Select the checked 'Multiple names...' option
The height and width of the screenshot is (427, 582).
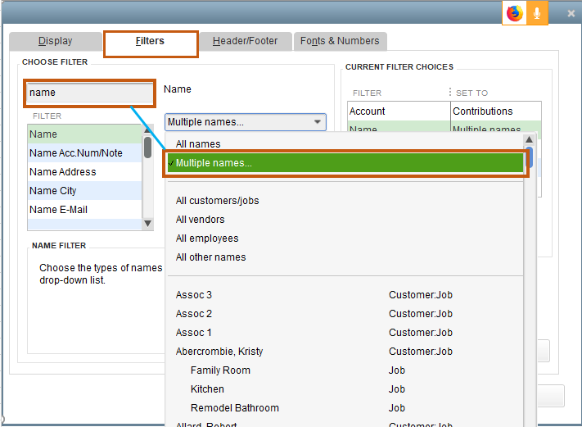(x=214, y=163)
